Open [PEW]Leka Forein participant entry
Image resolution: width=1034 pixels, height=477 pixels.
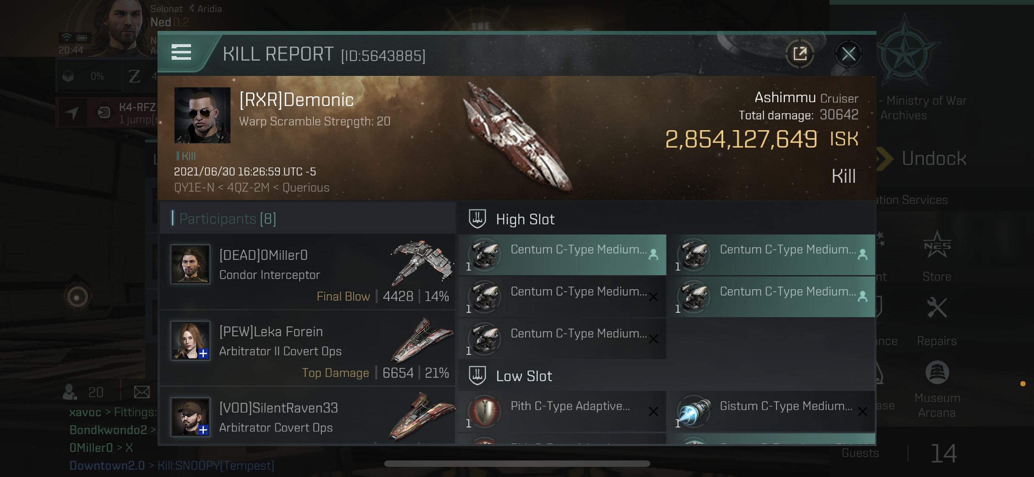307,348
